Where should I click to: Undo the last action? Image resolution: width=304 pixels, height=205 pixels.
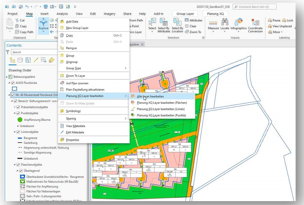tap(27, 7)
